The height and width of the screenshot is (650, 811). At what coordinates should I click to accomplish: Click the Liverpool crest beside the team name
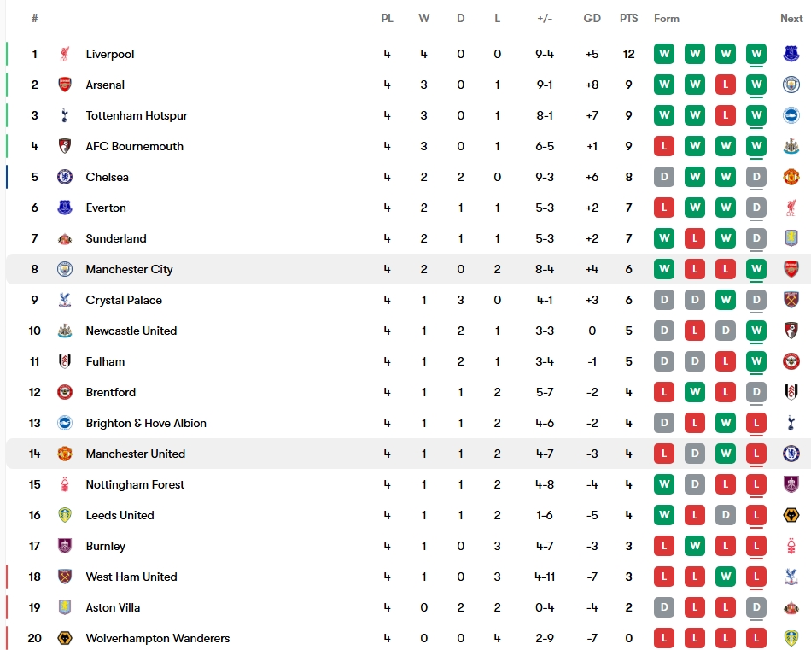point(65,54)
